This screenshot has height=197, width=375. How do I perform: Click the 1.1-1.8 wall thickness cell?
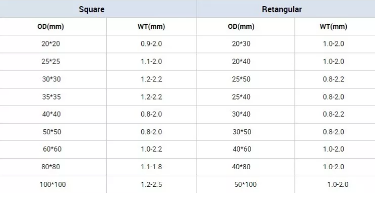click(x=151, y=167)
